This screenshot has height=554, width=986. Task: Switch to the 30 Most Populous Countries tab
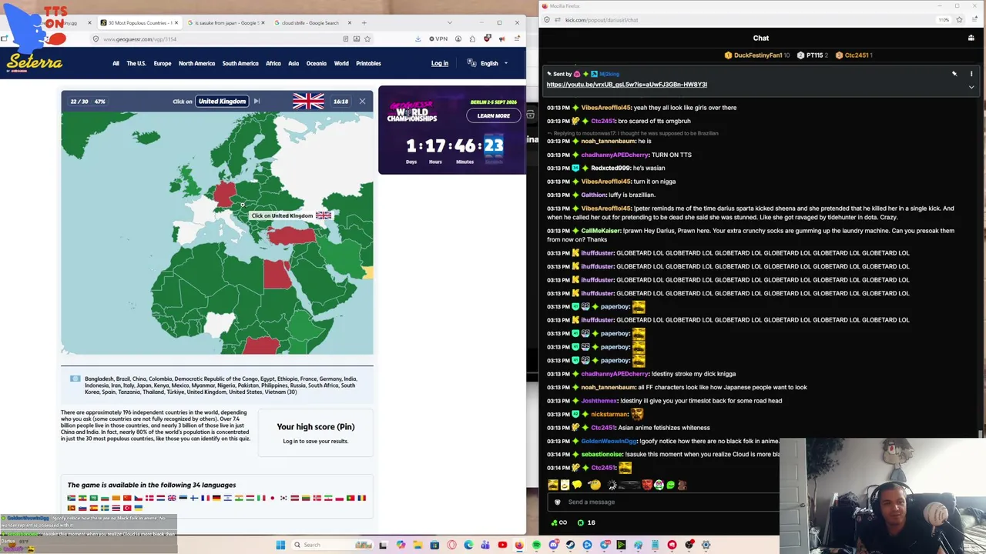139,22
